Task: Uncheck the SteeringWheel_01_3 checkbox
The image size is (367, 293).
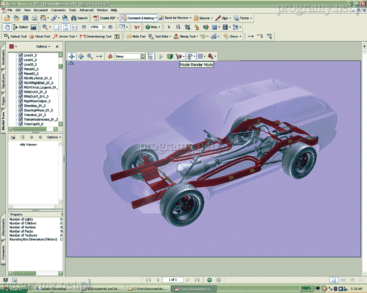Action: tap(21, 110)
